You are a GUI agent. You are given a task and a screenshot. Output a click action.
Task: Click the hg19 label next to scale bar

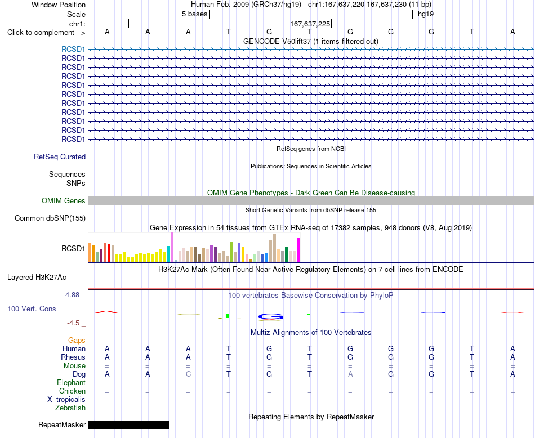click(426, 14)
